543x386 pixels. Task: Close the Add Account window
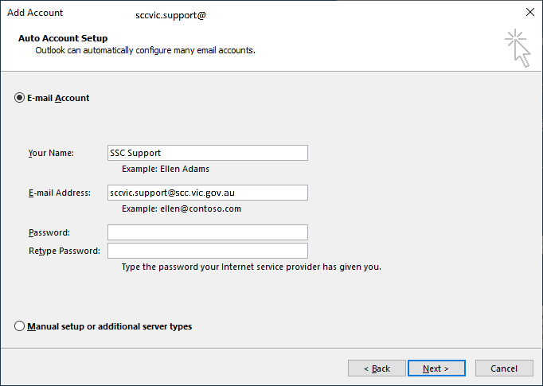[x=530, y=13]
